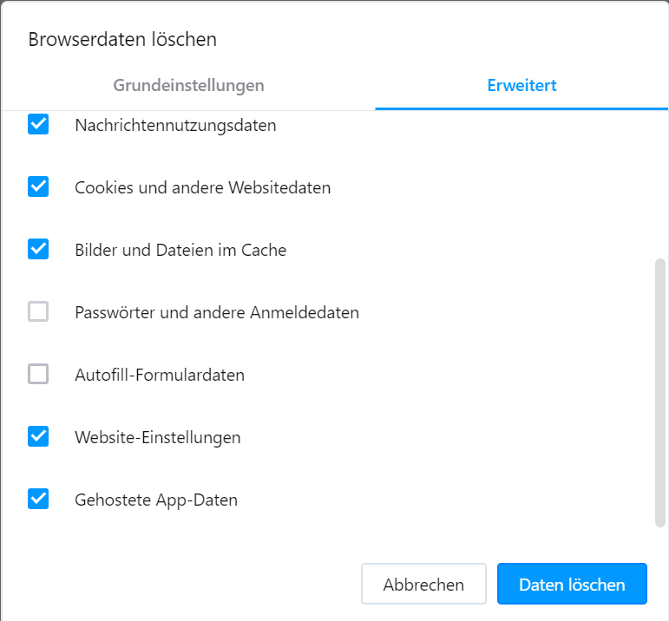
Task: Click the blue Daten löschen button
Action: (572, 585)
